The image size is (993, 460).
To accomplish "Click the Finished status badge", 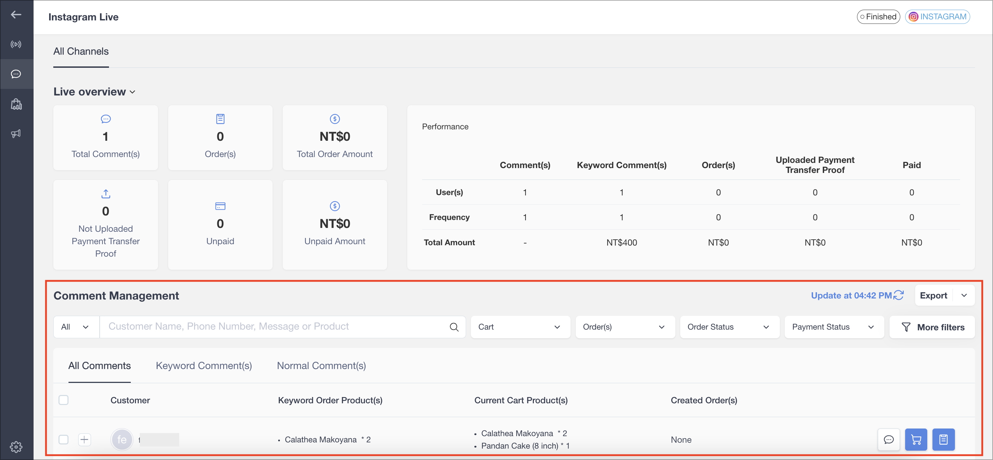I will click(878, 17).
